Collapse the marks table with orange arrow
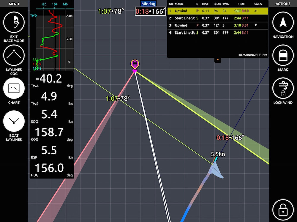 (x=218, y=60)
